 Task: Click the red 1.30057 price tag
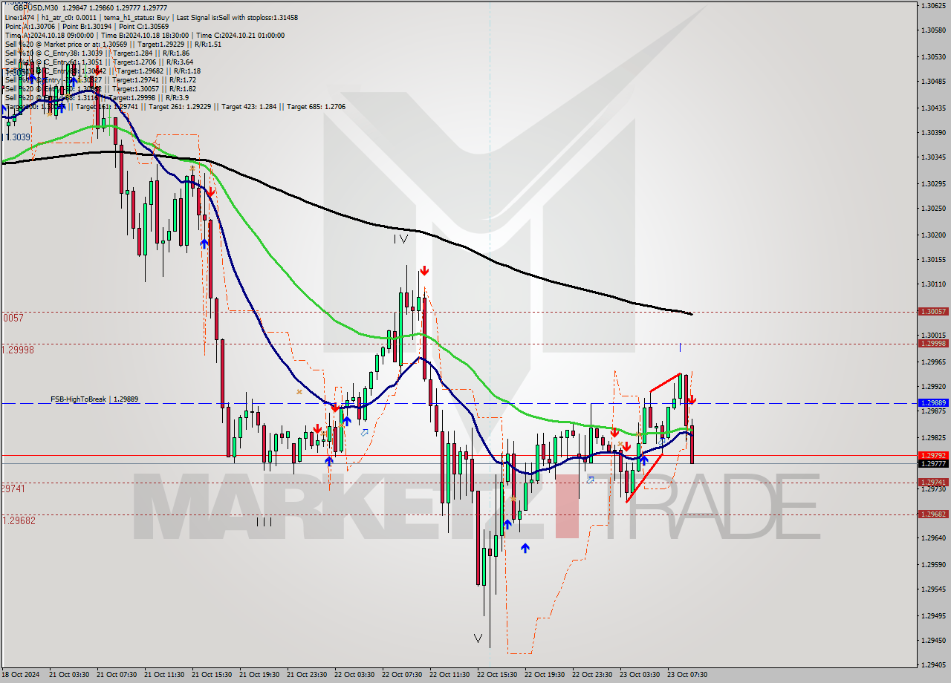click(x=933, y=312)
